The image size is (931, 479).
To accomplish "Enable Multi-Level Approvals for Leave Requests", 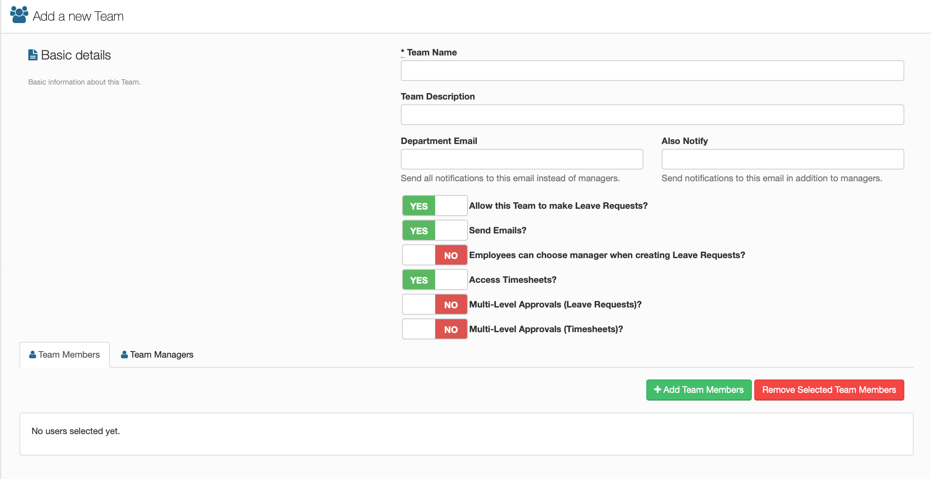I will click(435, 305).
